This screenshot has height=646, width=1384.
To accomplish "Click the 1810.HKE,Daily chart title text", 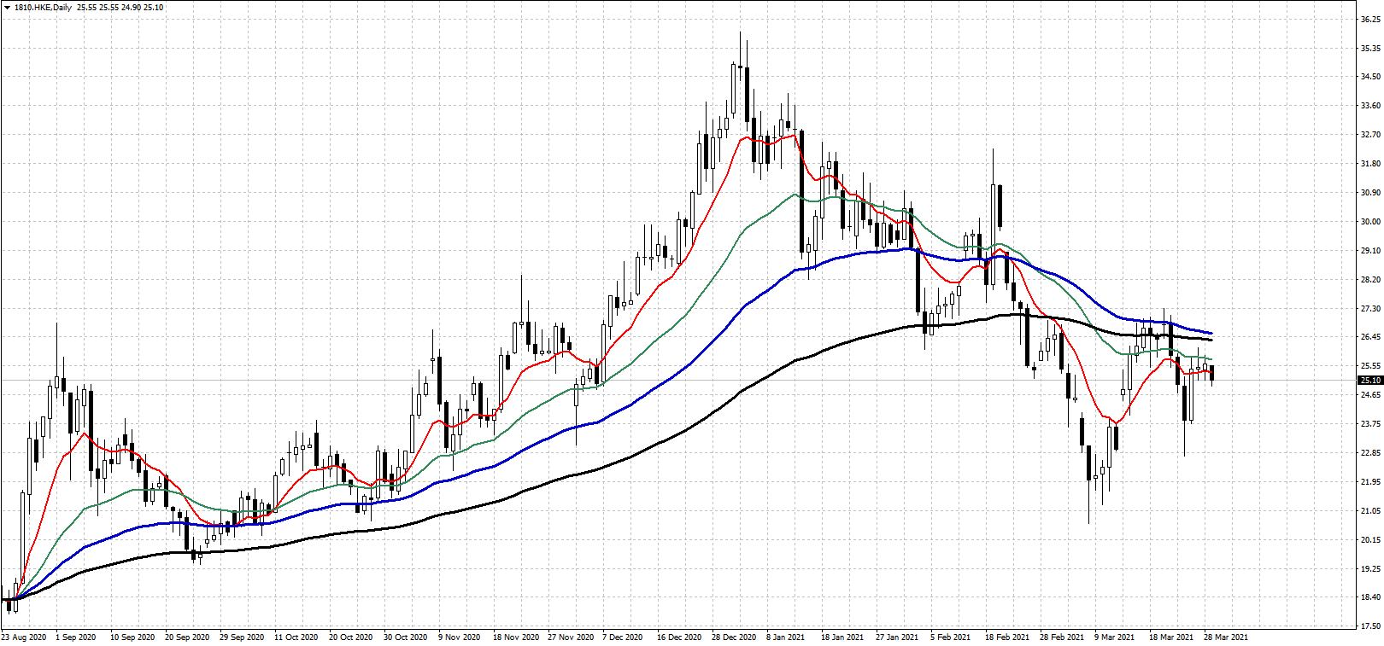I will [x=43, y=8].
